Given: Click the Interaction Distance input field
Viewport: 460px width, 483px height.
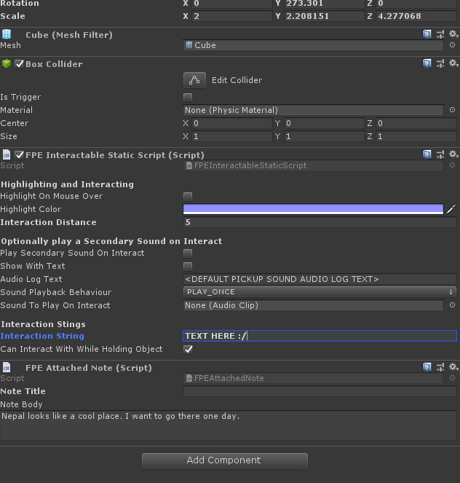Looking at the screenshot, I should pos(320,222).
